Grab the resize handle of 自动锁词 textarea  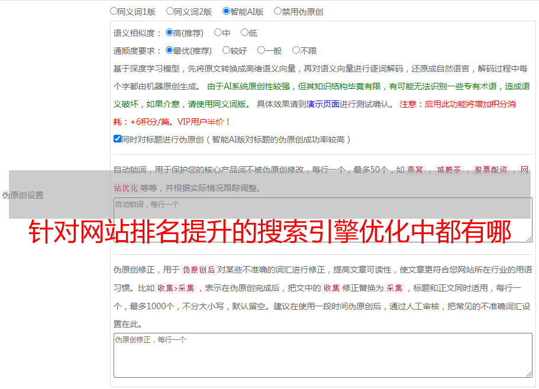529,239
